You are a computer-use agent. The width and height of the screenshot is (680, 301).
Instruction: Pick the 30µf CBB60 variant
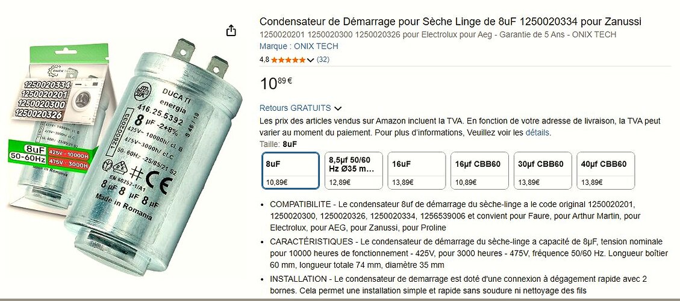tap(543, 170)
